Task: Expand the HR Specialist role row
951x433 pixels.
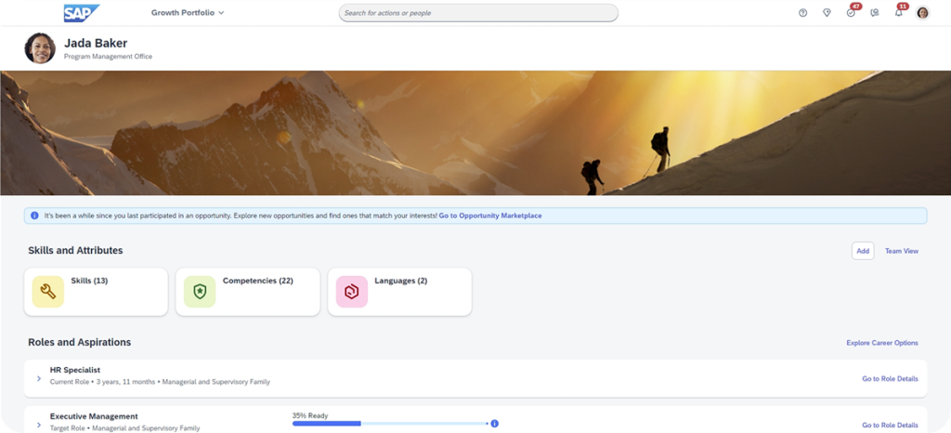Action: click(x=39, y=378)
